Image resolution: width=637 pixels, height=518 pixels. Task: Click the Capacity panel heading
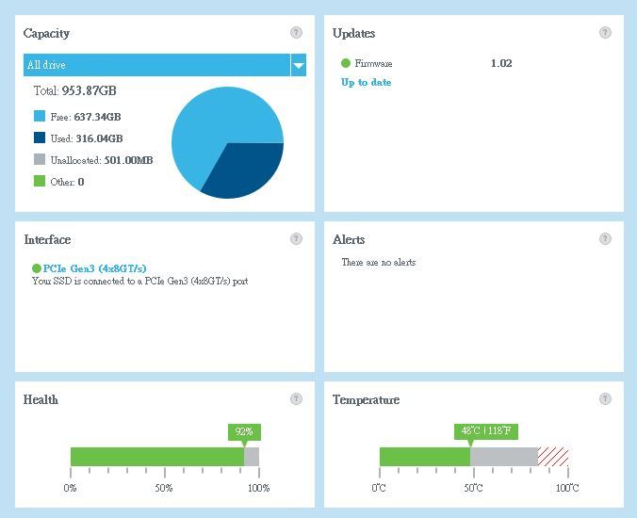[46, 33]
